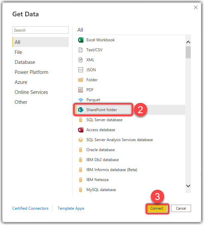Click the Cancel button
Image resolution: width=204 pixels, height=225 pixels.
181,208
